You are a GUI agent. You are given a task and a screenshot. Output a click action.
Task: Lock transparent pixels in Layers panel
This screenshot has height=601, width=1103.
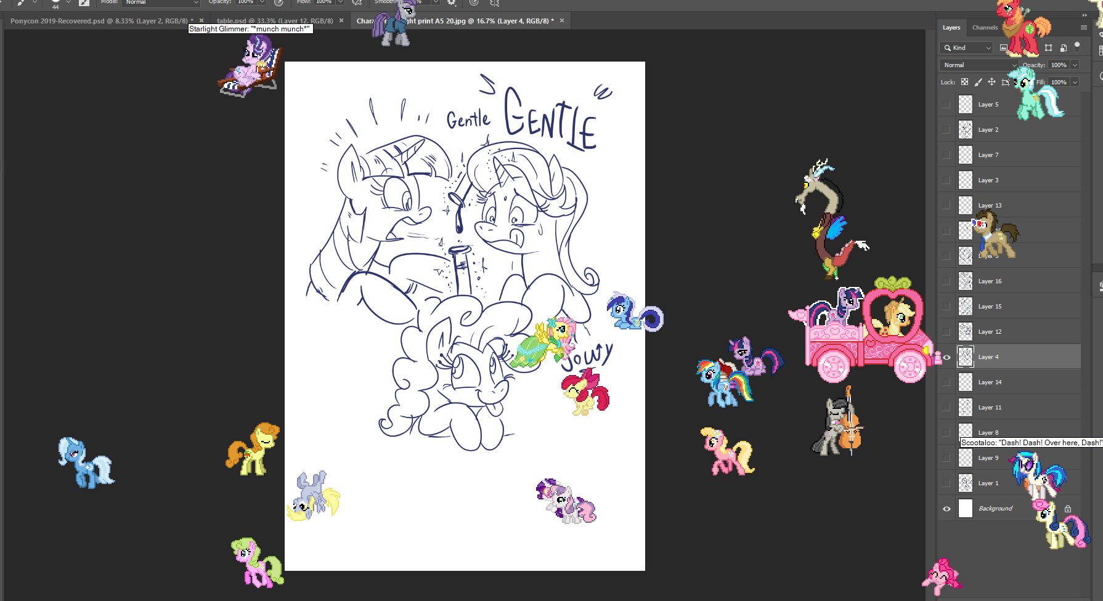pyautogui.click(x=964, y=82)
